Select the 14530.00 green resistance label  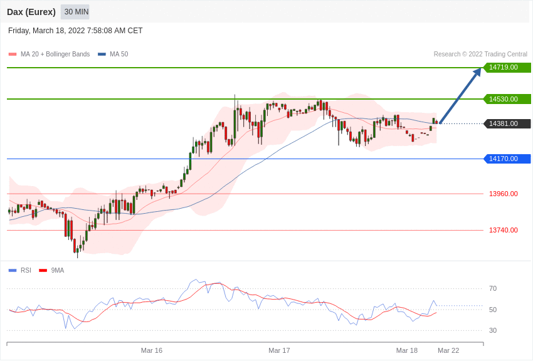[x=507, y=99]
